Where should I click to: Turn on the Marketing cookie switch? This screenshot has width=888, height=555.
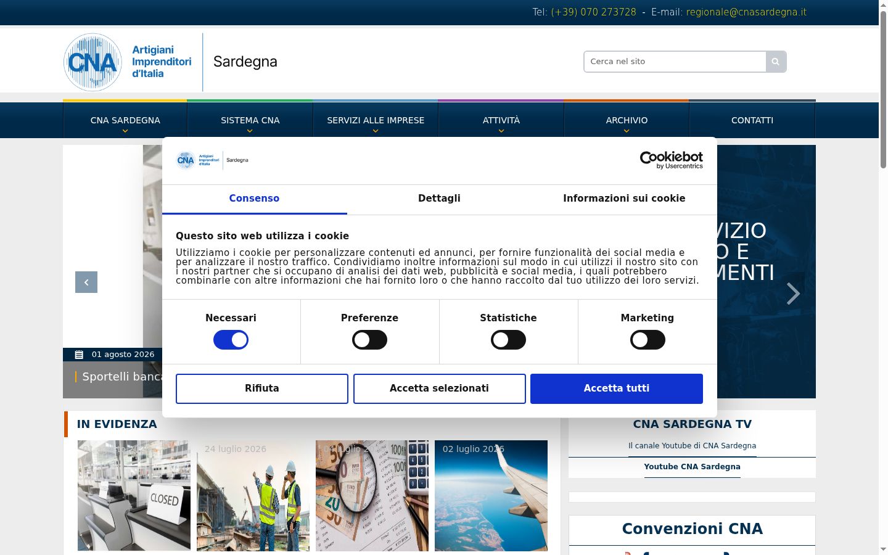647,340
